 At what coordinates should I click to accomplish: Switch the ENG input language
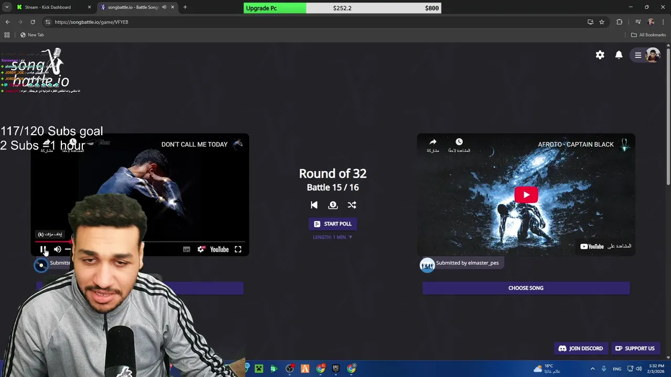pyautogui.click(x=617, y=369)
